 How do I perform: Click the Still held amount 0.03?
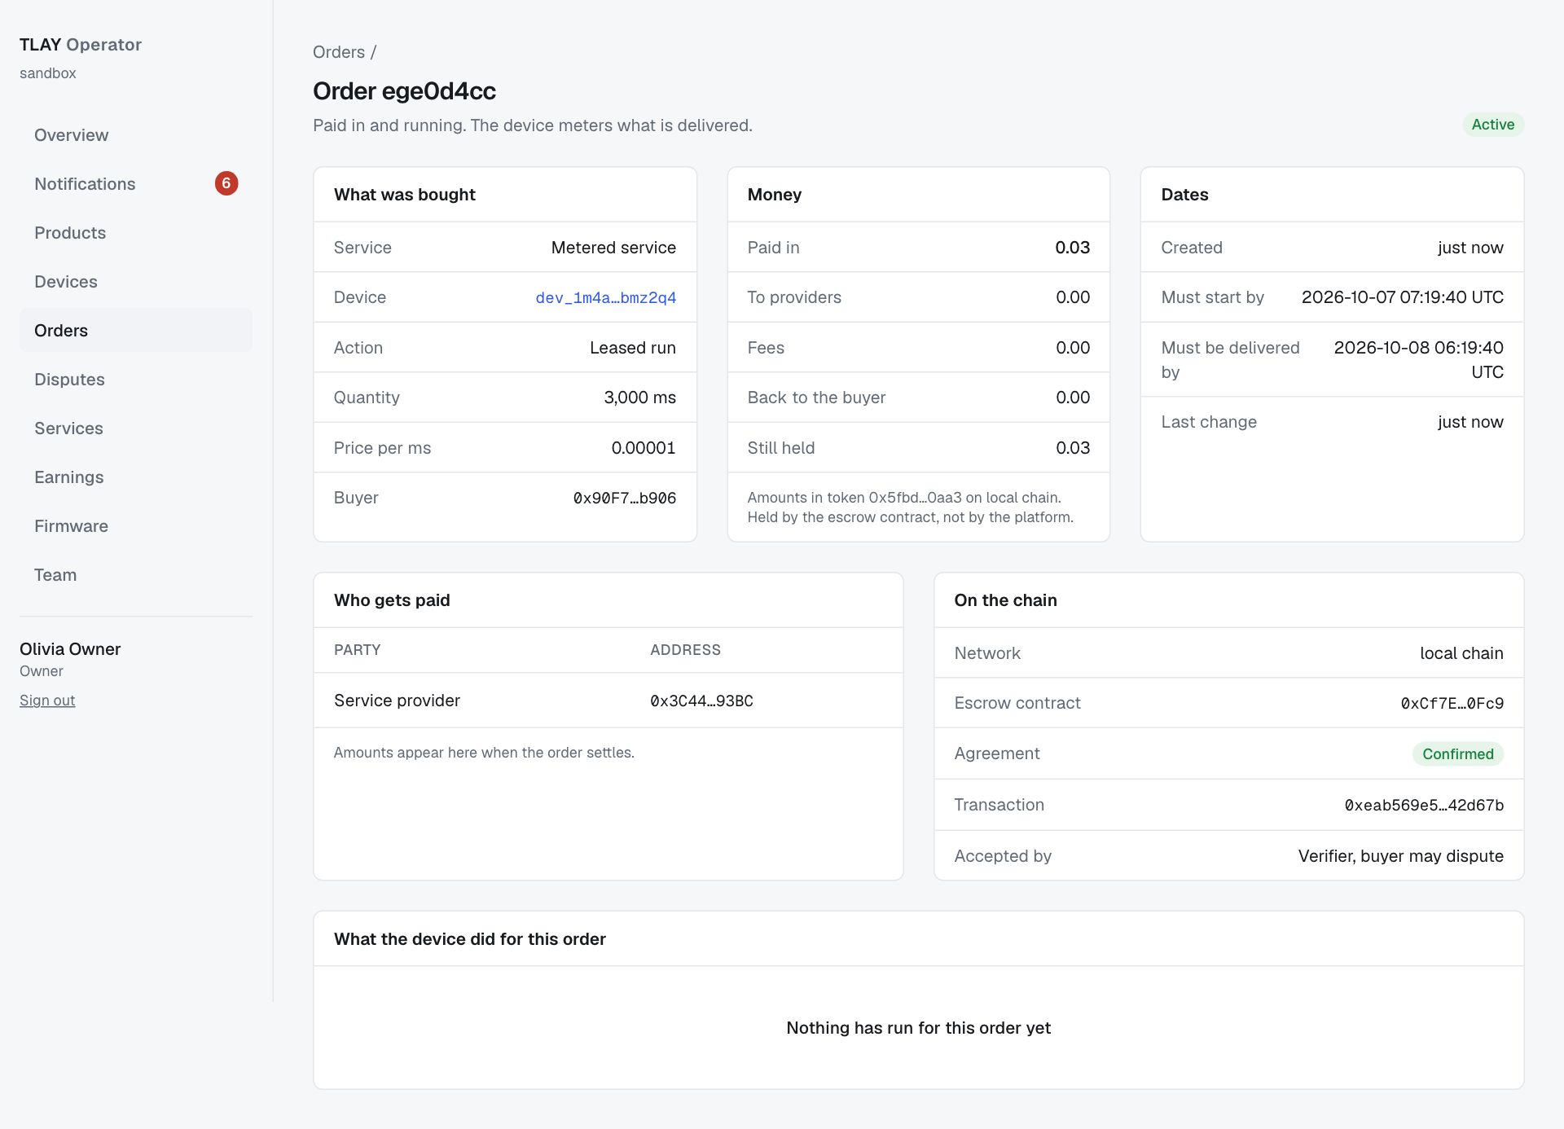pos(1072,448)
